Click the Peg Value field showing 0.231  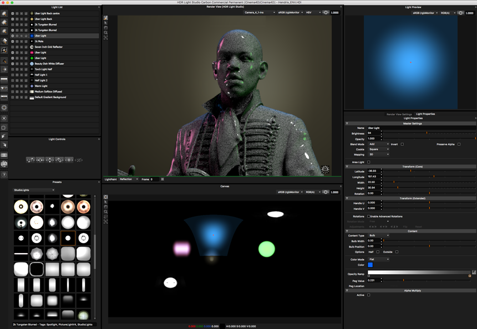(373, 280)
